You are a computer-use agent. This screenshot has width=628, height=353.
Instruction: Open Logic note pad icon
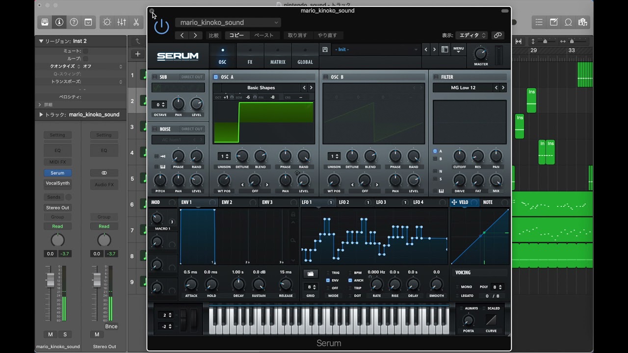pyautogui.click(x=554, y=22)
